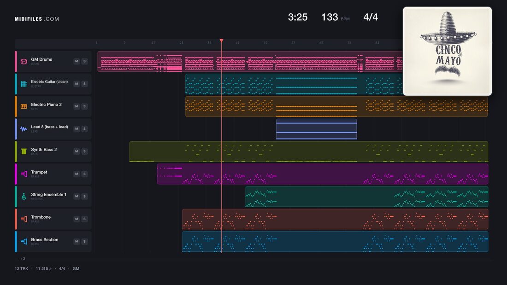The image size is (507, 285).
Task: Solo the Electric Guitar (clean) track
Action: 84,84
